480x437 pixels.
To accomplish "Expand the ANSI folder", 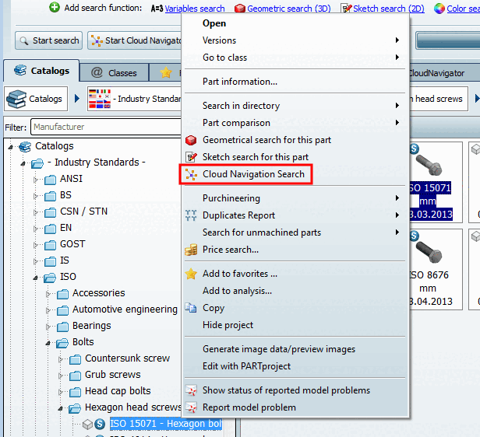I will [x=36, y=180].
